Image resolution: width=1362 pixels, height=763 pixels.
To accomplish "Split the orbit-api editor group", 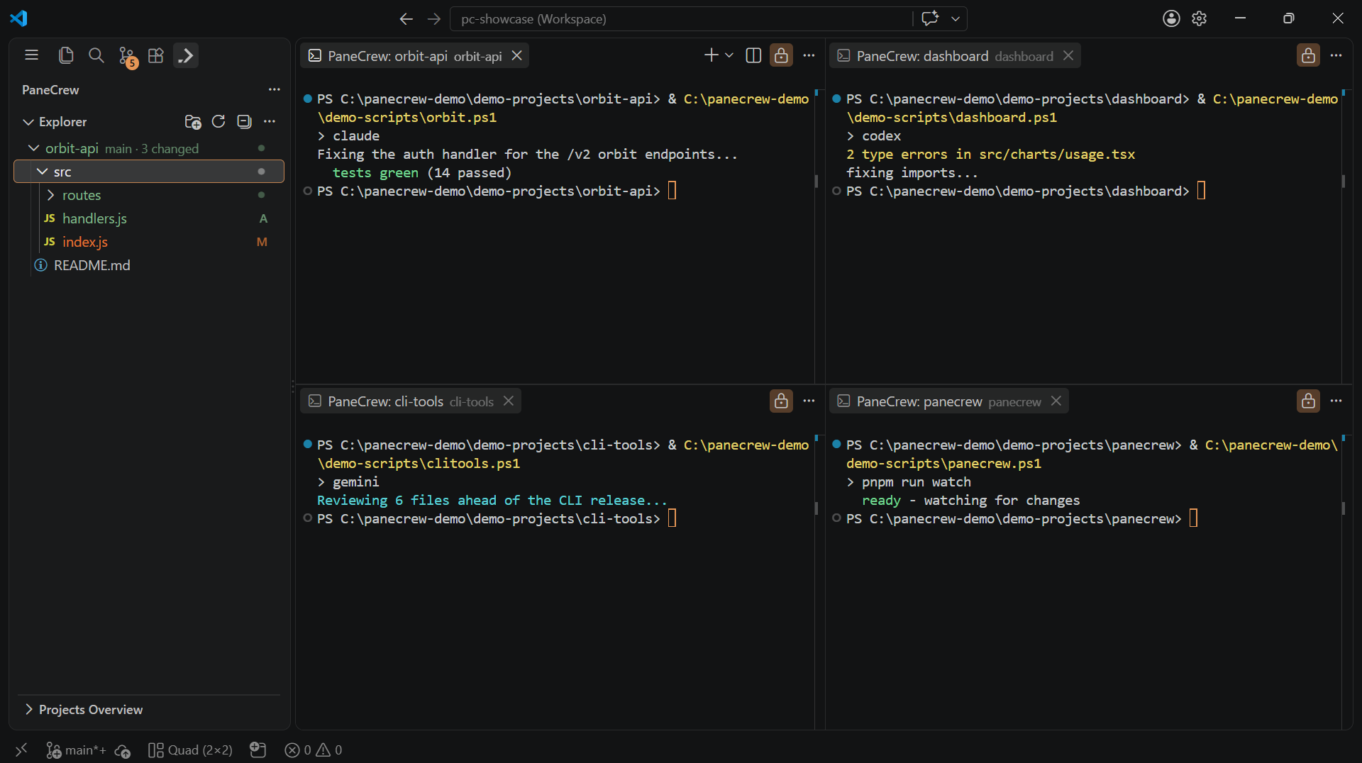I will click(753, 55).
